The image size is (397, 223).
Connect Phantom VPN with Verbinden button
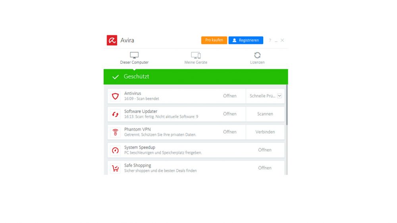tap(265, 132)
